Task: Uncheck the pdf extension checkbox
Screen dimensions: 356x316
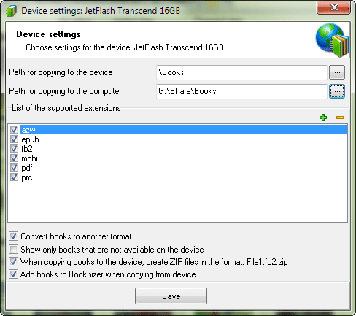Action: (14, 168)
